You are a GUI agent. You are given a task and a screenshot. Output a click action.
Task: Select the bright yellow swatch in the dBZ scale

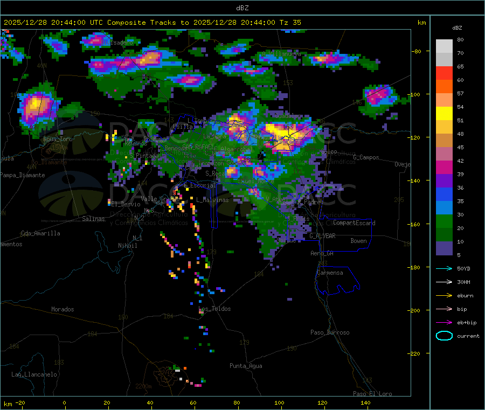coord(444,114)
